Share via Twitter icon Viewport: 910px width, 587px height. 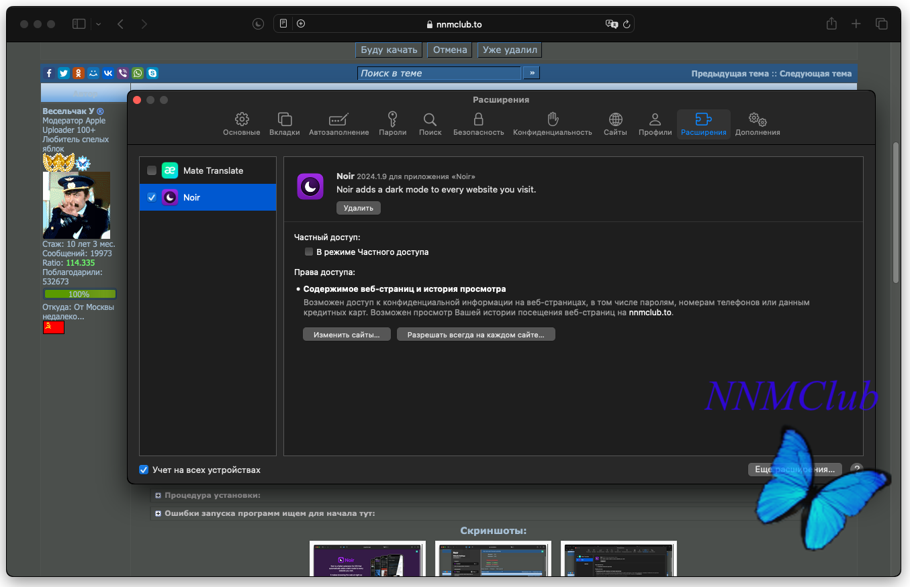[64, 73]
